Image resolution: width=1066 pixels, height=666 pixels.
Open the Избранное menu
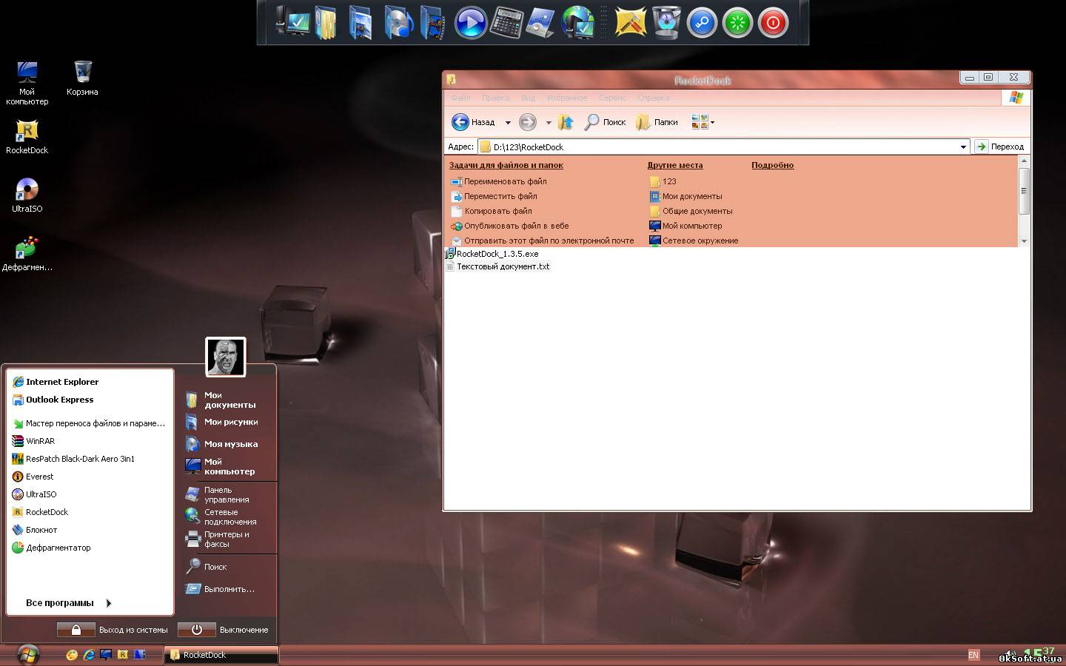[x=567, y=98]
